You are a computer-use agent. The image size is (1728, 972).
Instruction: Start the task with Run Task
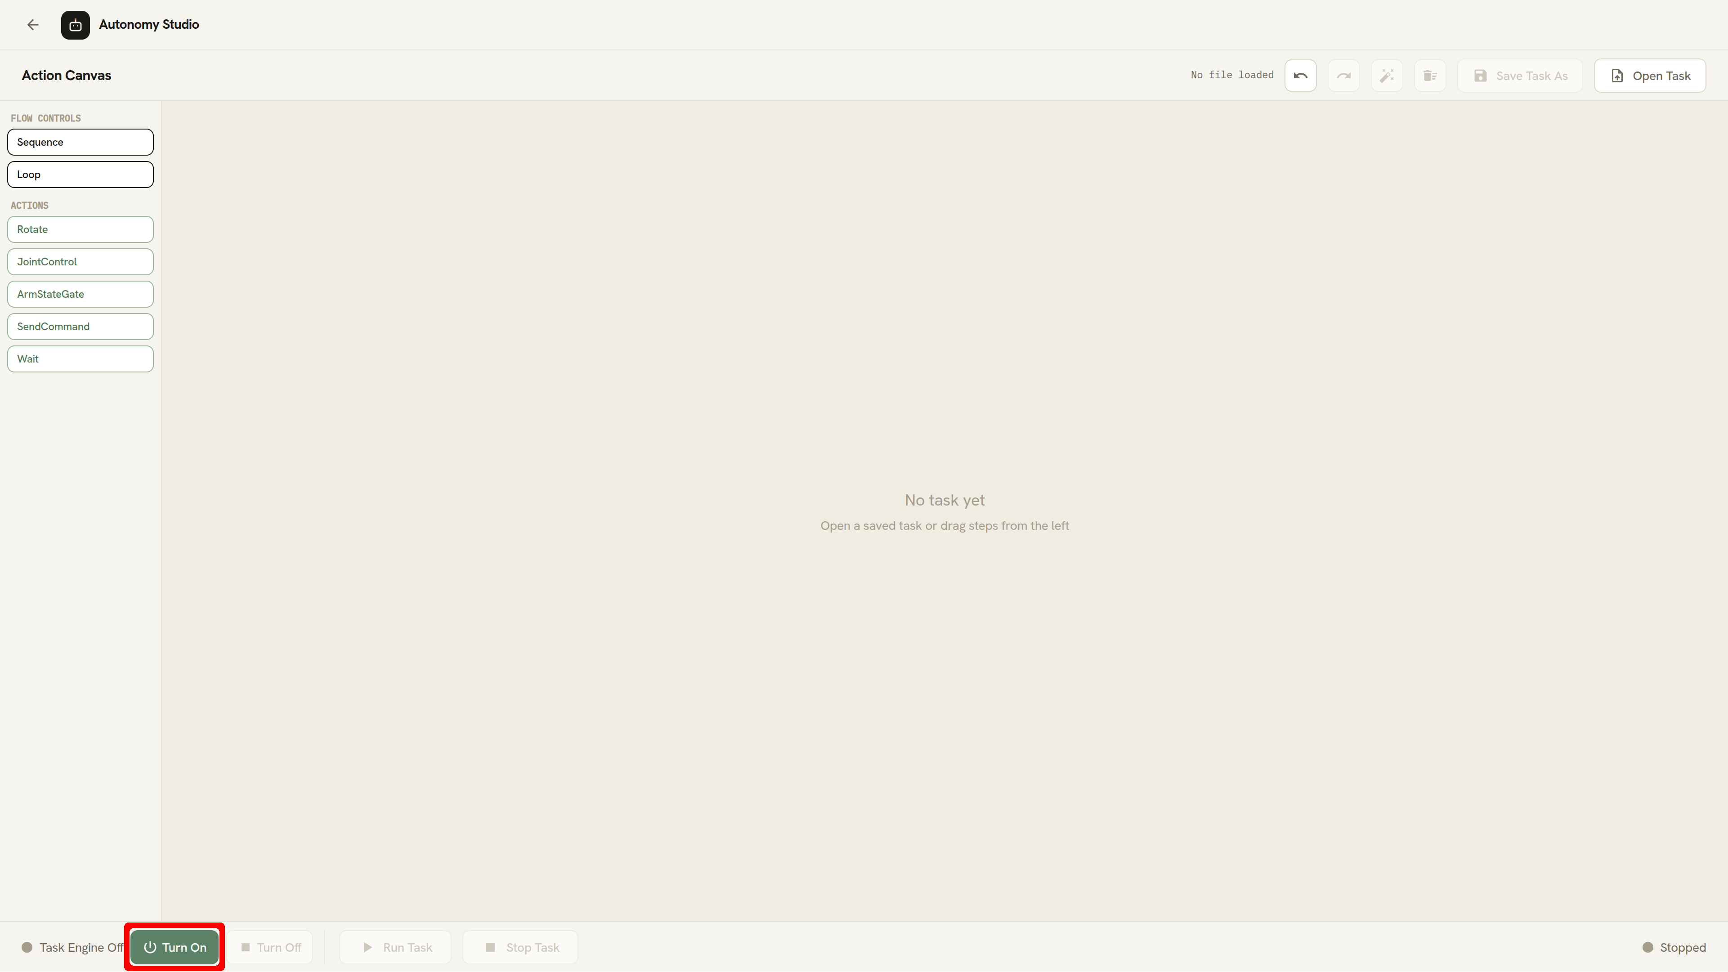(396, 947)
